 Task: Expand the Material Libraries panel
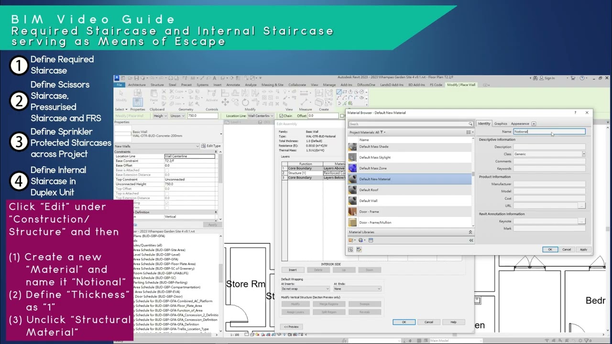pyautogui.click(x=470, y=232)
